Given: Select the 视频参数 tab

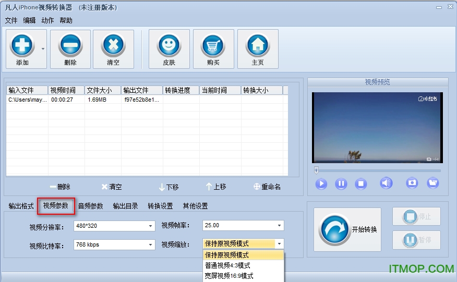Looking at the screenshot, I should click(56, 206).
